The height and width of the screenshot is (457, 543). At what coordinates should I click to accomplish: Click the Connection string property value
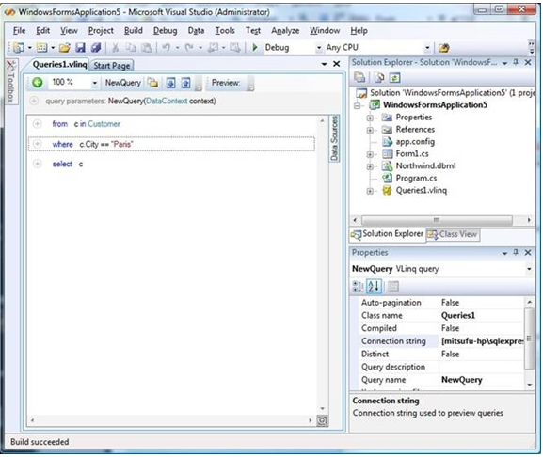tap(482, 341)
